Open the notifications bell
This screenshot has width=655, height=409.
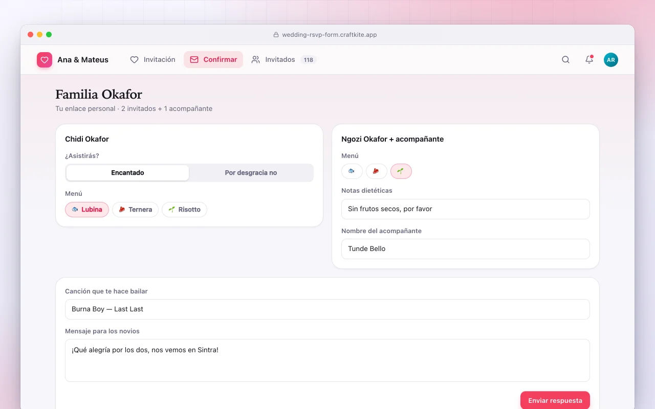(589, 60)
